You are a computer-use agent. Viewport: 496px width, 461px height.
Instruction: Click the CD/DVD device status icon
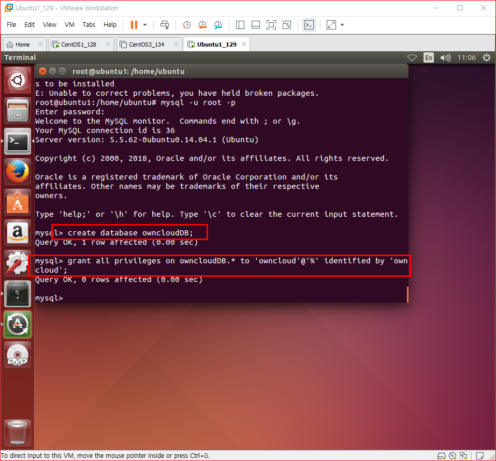tap(453, 456)
